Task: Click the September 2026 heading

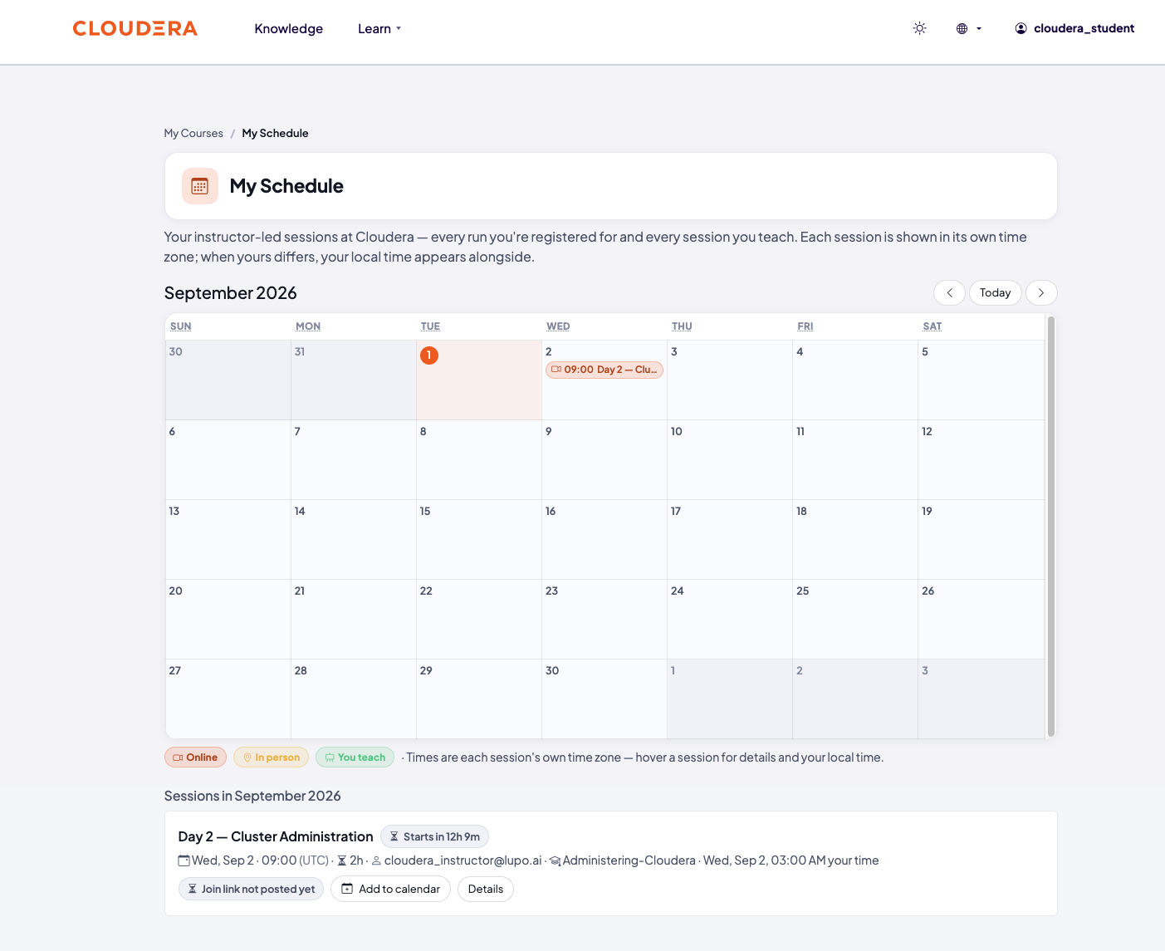Action: click(231, 293)
